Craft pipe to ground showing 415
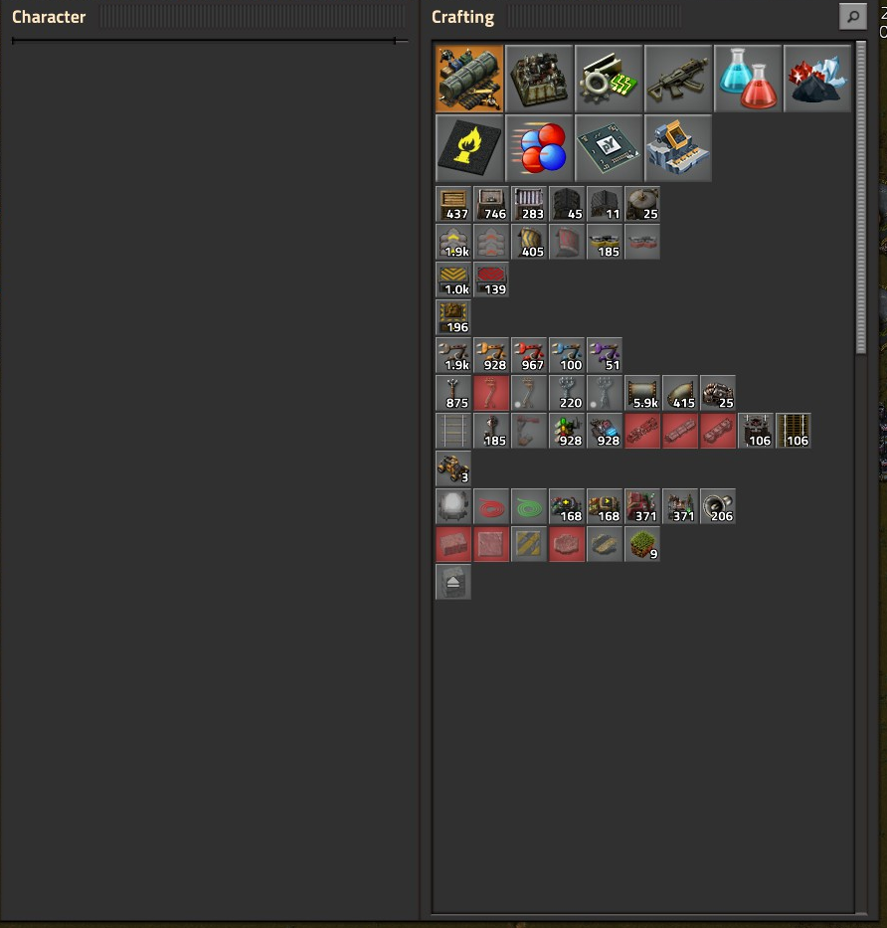The image size is (887, 928). click(680, 393)
